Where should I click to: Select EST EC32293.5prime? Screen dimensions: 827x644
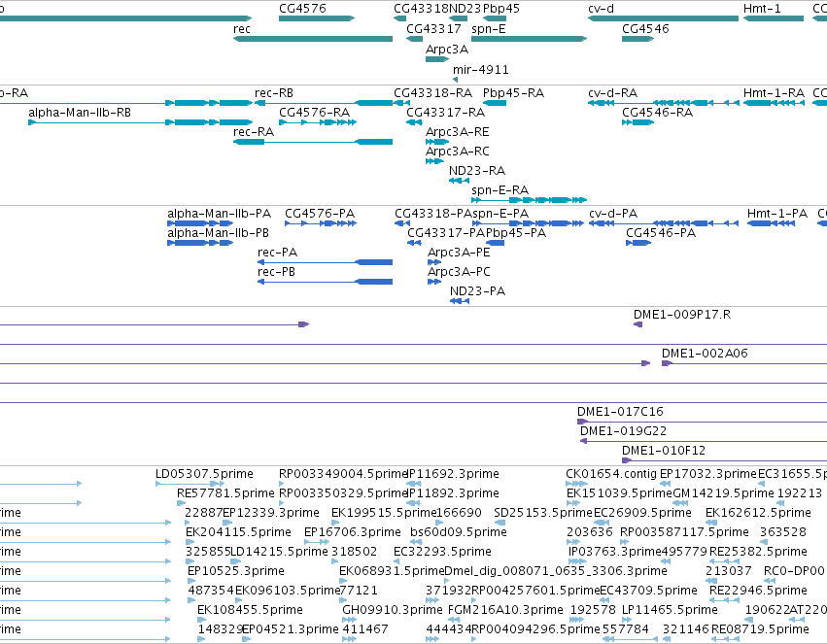(396, 561)
